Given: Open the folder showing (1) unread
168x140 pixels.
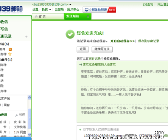Looking at the screenshot, I should pos(6,60).
